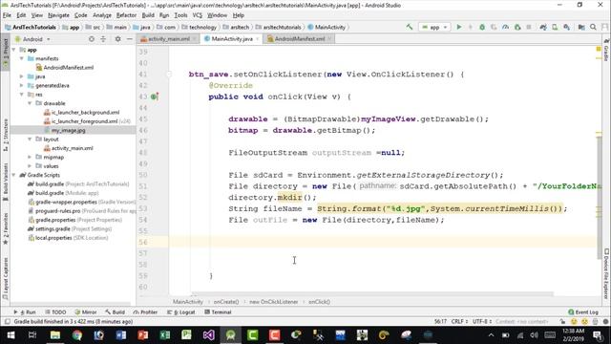This screenshot has width=611, height=344.
Task: Open Visual Studio from the taskbar
Action: [x=208, y=335]
